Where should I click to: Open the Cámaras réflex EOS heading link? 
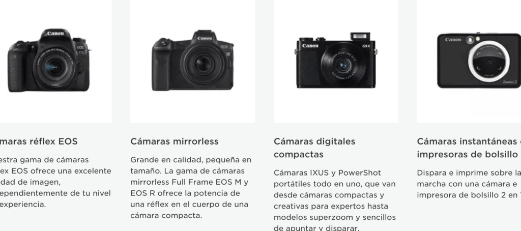click(39, 141)
